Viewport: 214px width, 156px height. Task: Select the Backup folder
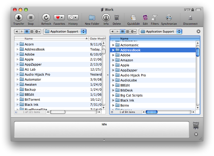click(x=58, y=90)
